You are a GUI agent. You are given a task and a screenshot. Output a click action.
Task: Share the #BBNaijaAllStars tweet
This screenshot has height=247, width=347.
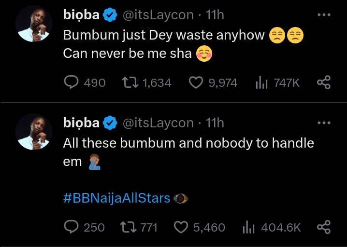323,227
